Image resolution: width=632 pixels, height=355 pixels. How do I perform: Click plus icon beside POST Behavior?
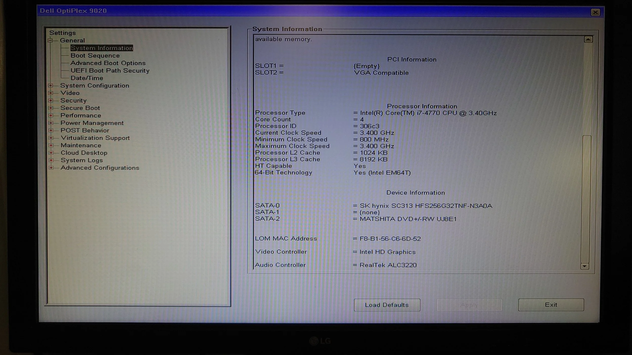(51, 131)
